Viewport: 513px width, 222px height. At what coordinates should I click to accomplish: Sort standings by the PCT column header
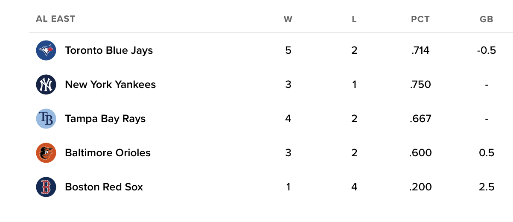[420, 19]
